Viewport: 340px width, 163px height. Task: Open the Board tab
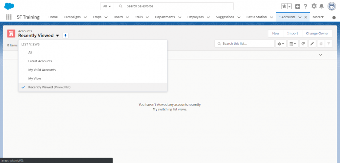coord(118,17)
